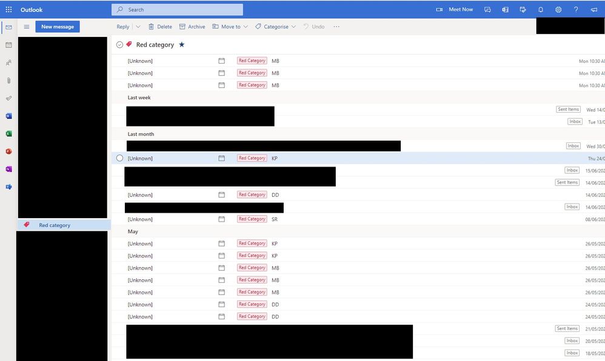Click the red tag beside Red category heading
Screen dimensions: 605x361
tap(129, 44)
